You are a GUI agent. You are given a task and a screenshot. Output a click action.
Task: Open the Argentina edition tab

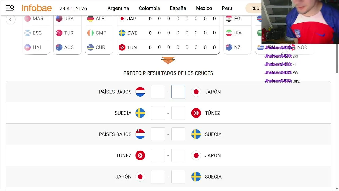tap(118, 8)
